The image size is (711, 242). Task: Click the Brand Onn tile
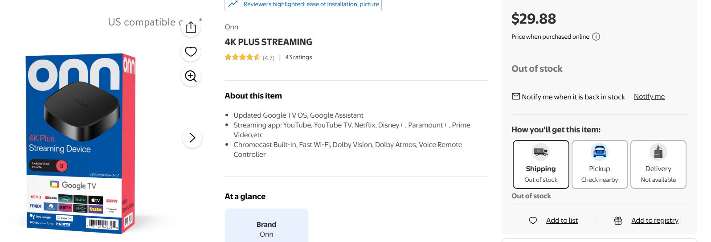266,226
